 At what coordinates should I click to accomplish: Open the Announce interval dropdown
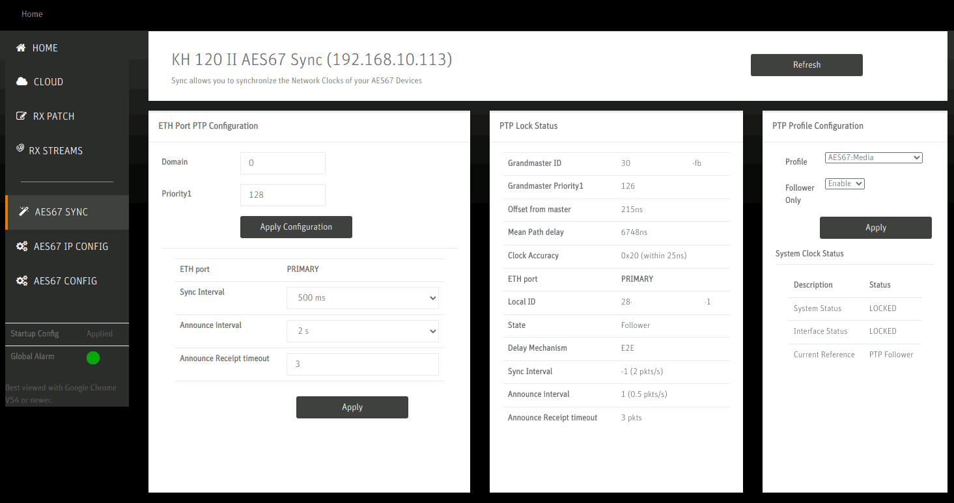(x=363, y=331)
